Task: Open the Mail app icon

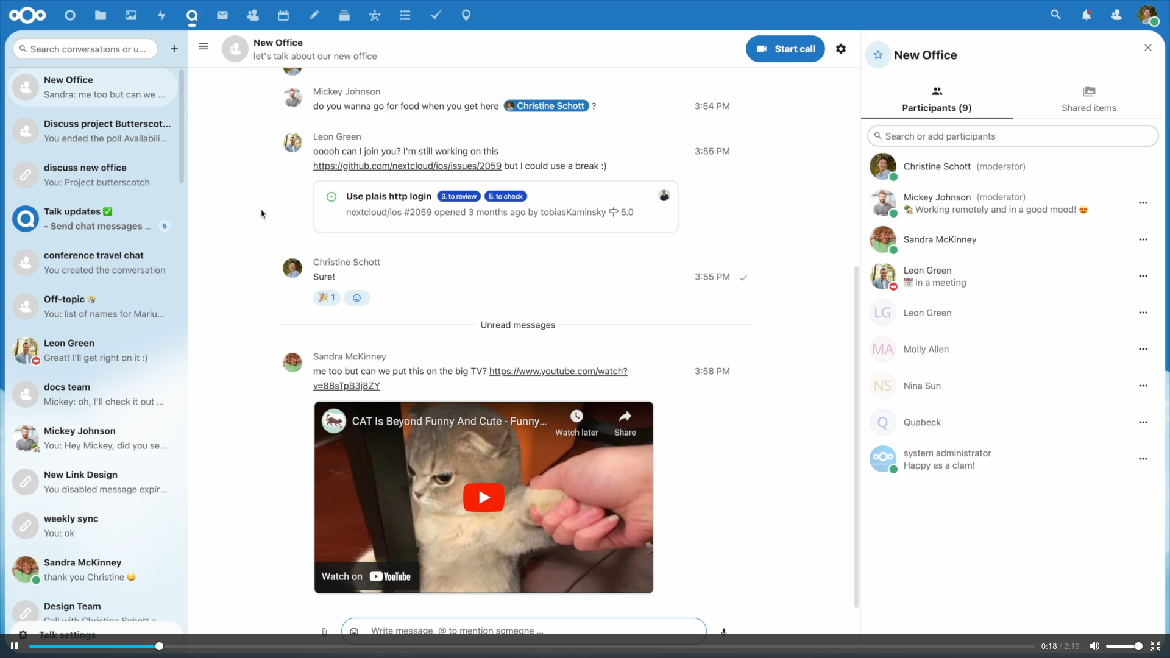Action: pos(222,15)
